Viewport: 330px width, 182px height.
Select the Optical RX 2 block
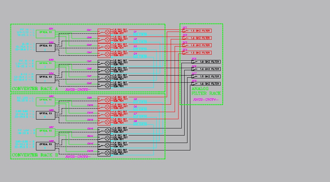point(46,48)
